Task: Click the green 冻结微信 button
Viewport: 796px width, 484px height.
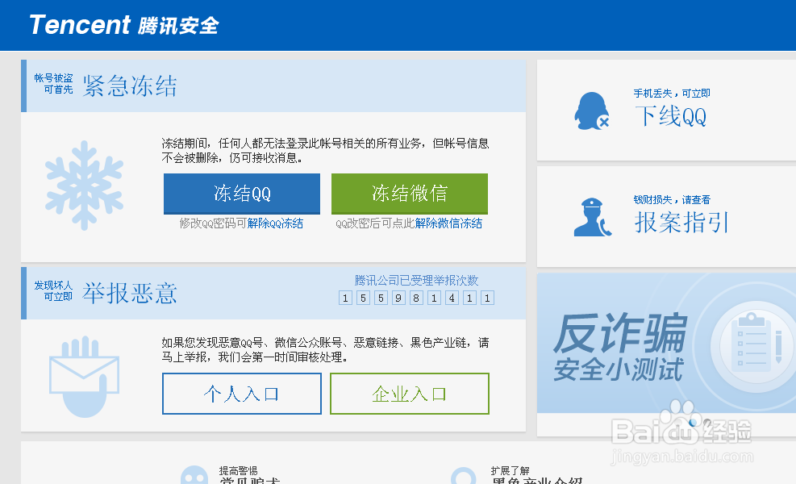Action: click(x=409, y=194)
